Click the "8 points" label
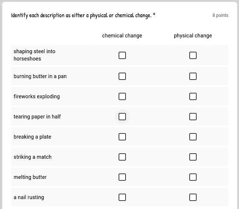The width and height of the screenshot is (239, 209). pos(220,15)
